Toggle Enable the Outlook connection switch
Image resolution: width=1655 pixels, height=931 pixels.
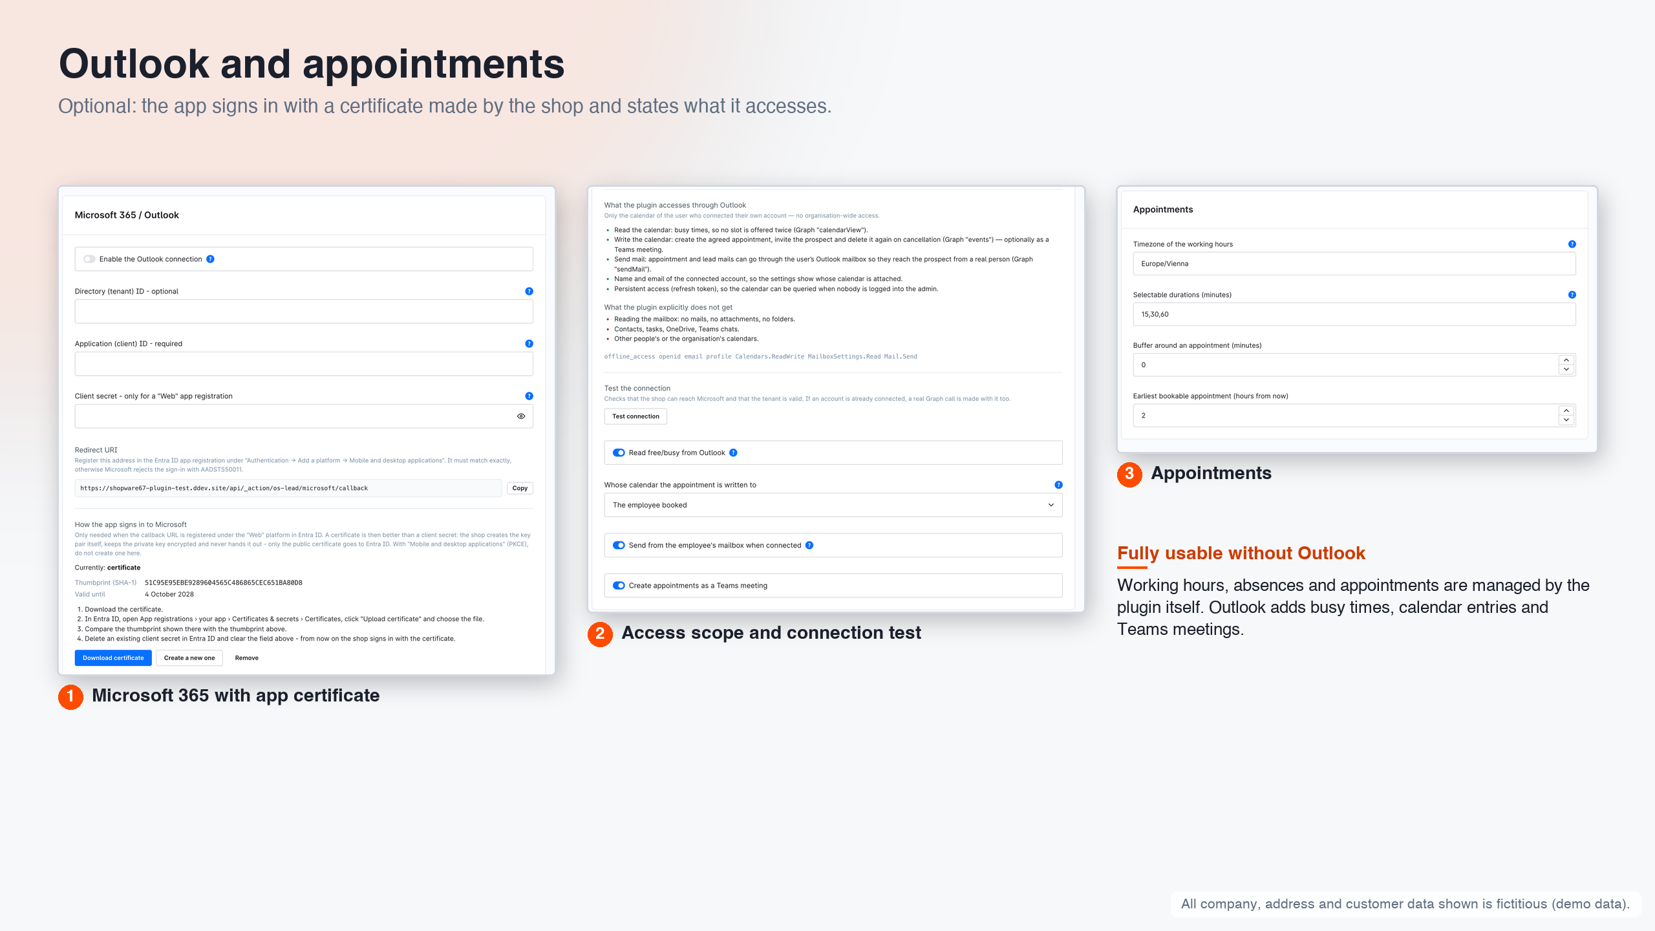click(x=89, y=259)
